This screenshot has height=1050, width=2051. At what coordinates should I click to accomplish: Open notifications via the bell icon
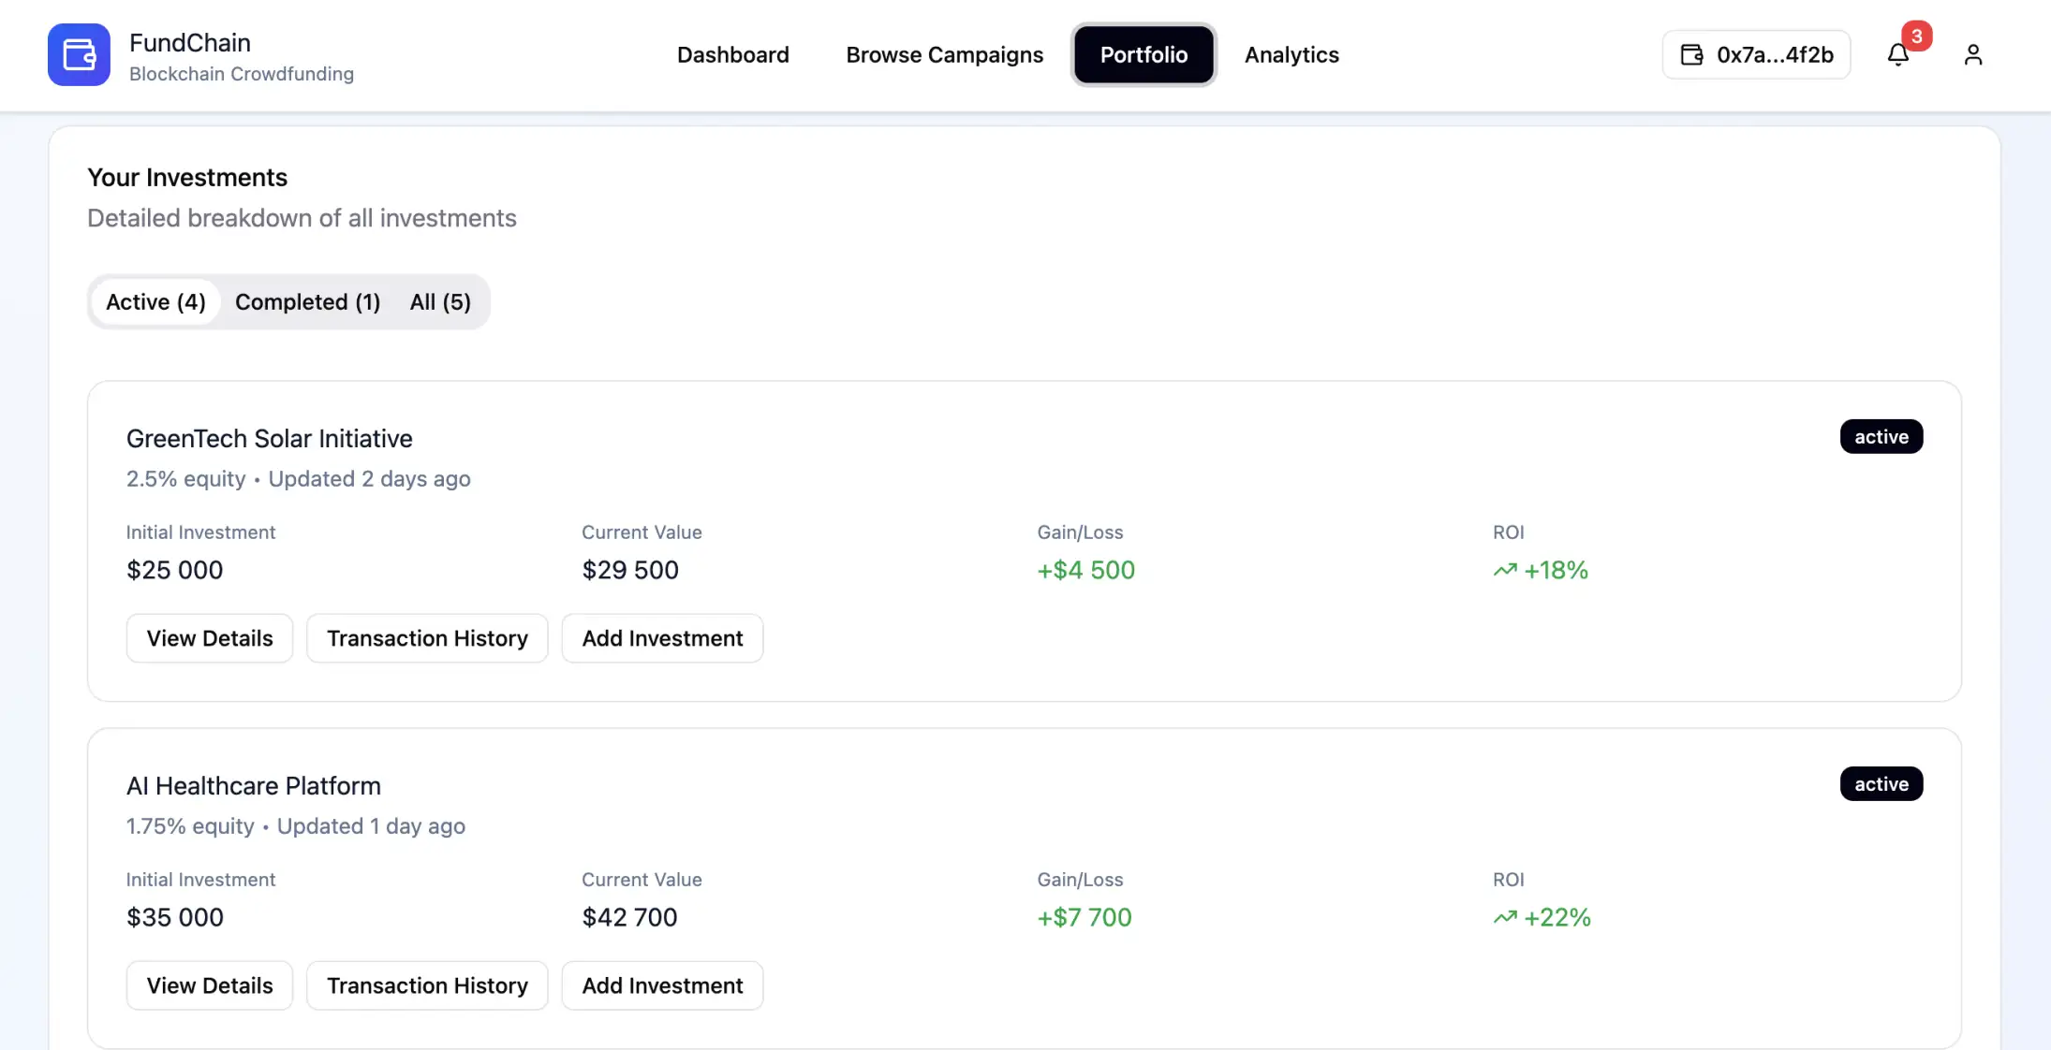tap(1897, 54)
